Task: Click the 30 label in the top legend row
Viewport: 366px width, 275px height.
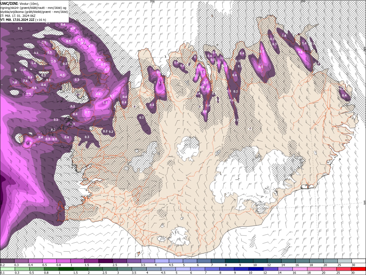Action: click(353, 265)
